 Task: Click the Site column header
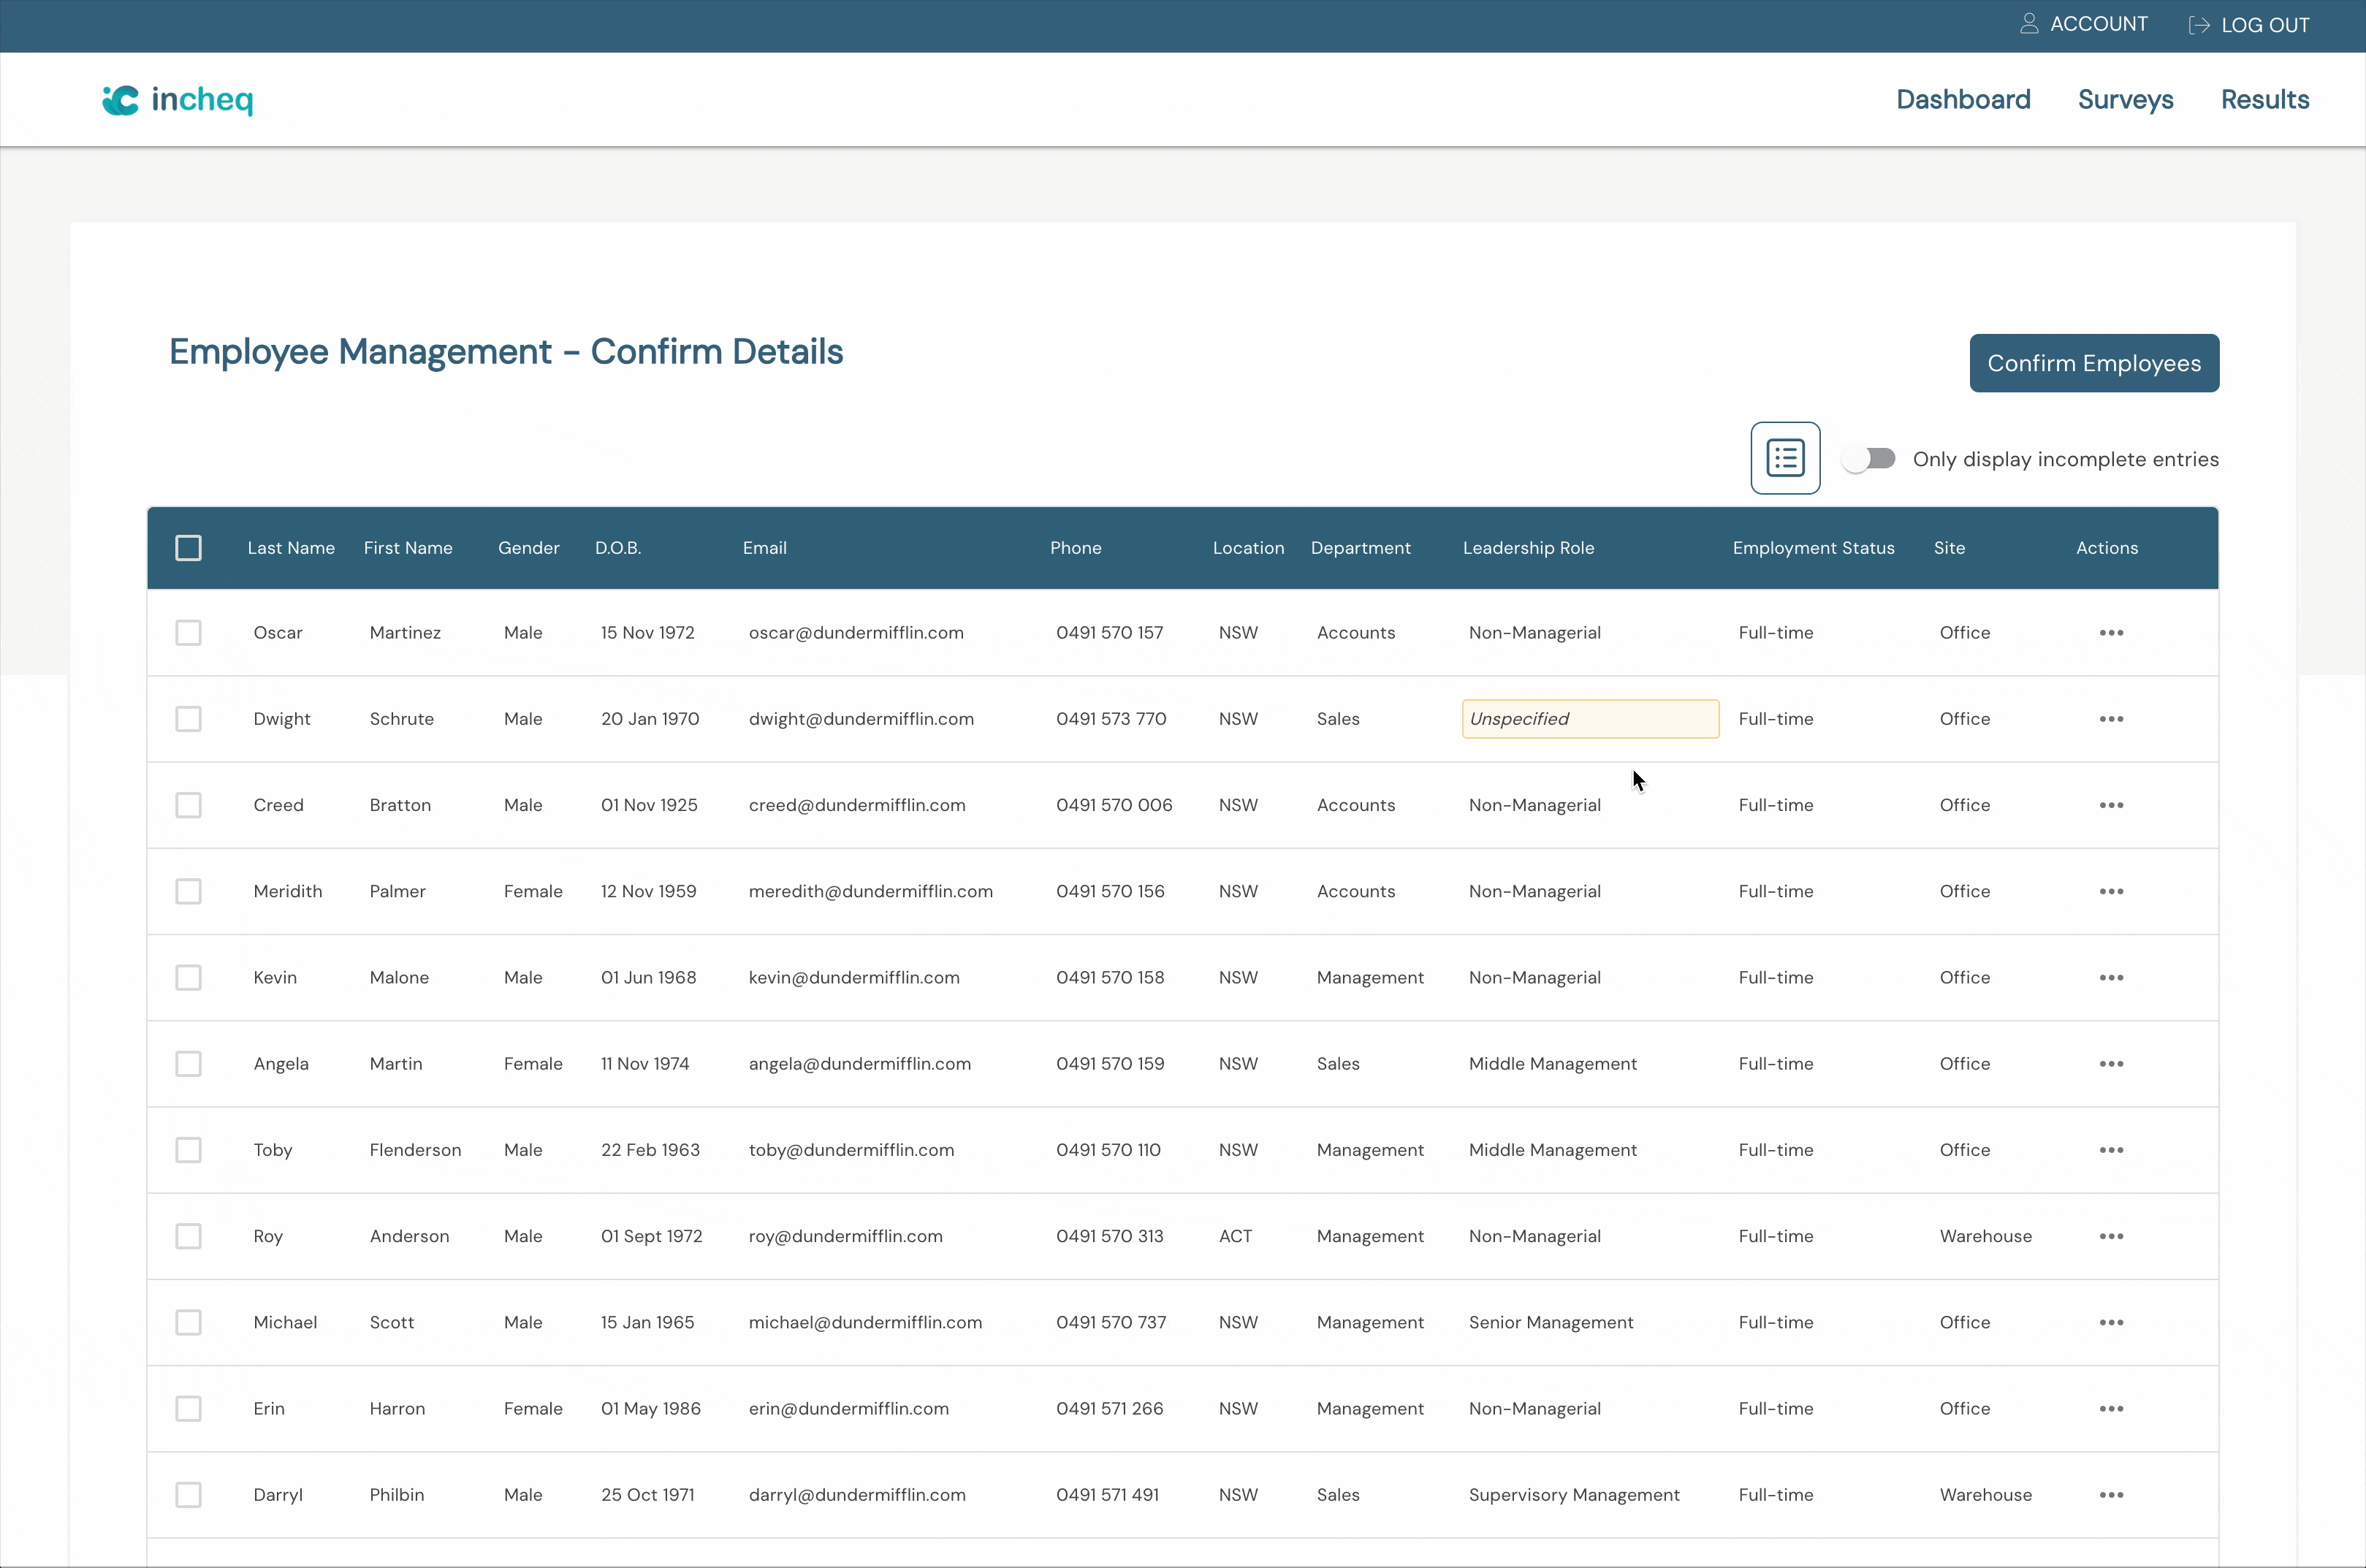(x=1949, y=548)
